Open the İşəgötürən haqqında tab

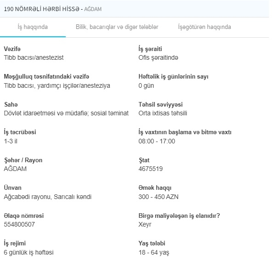205,27
